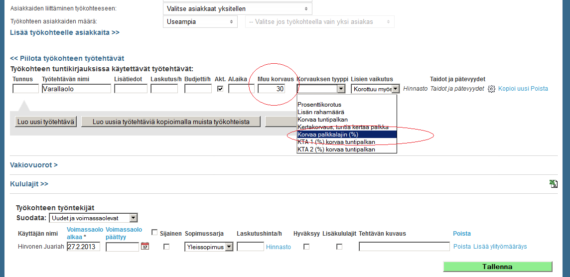This screenshot has width=570, height=277.
Task: Check the Sijainen header checkbox
Action: (154, 233)
